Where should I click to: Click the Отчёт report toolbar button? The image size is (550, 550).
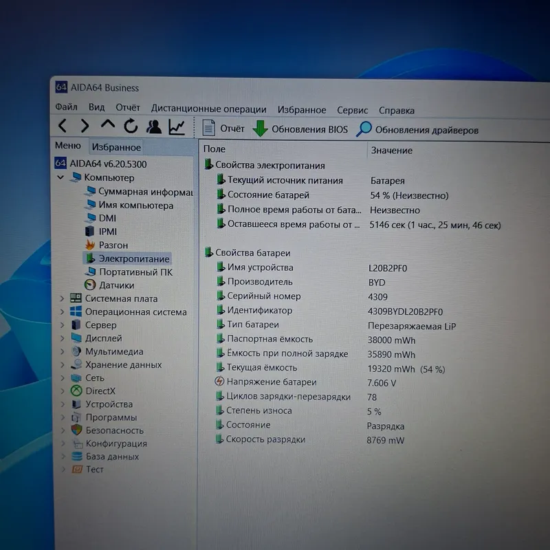(223, 128)
